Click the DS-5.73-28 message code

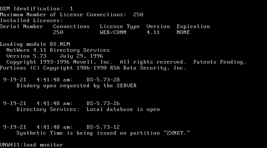[103, 80]
